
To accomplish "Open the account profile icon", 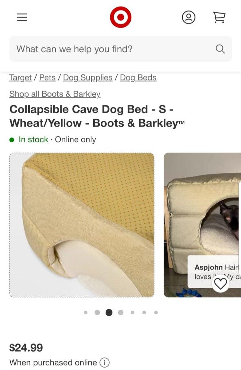I will pyautogui.click(x=189, y=17).
